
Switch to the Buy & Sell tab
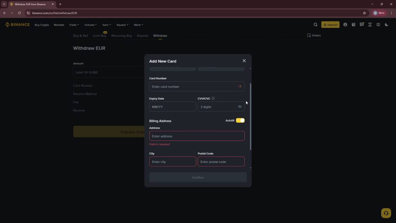click(x=80, y=36)
